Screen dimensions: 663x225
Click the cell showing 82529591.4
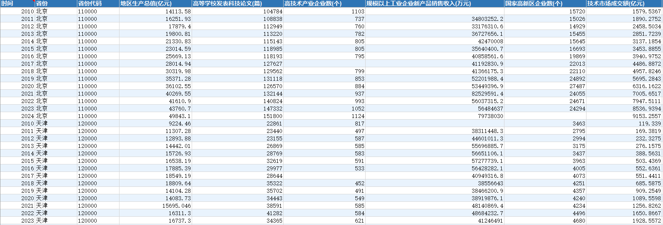(435, 94)
